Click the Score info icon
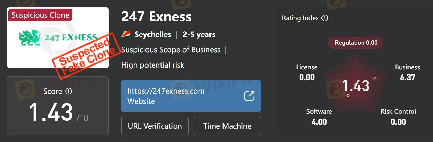 (x=69, y=91)
